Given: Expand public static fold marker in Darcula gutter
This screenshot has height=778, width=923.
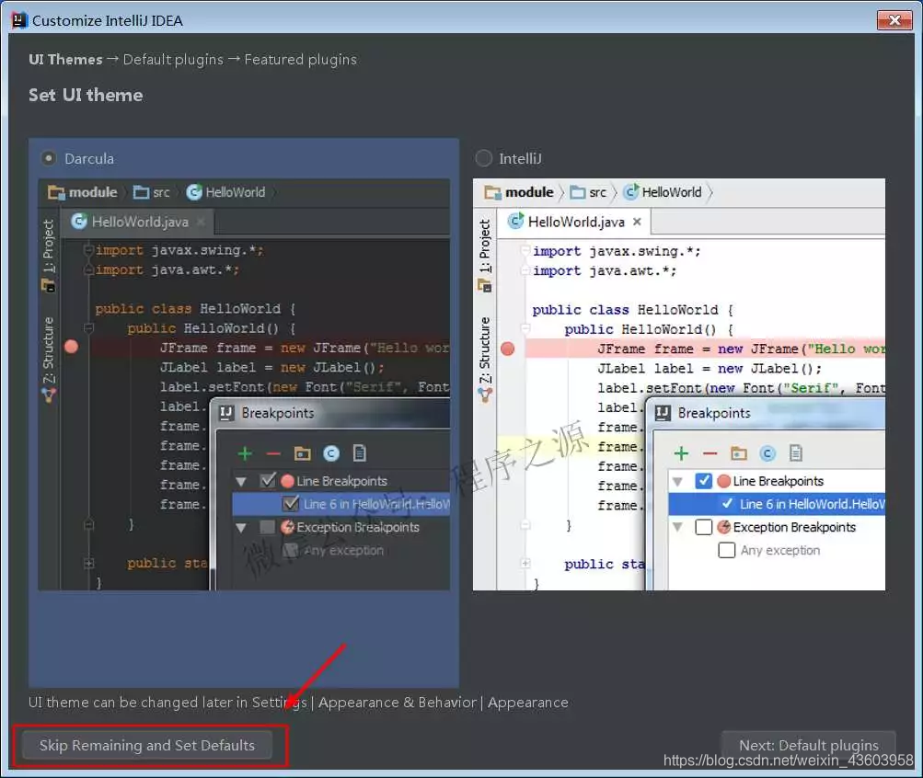Looking at the screenshot, I should pos(89,564).
